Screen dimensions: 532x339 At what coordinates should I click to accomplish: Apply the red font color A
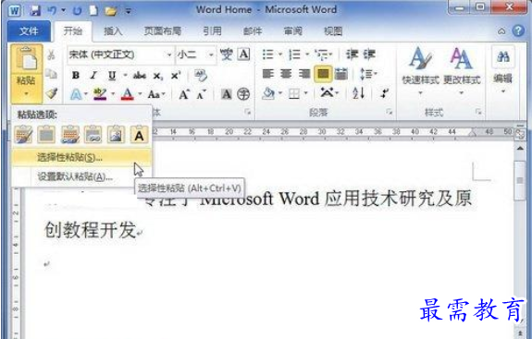click(128, 94)
